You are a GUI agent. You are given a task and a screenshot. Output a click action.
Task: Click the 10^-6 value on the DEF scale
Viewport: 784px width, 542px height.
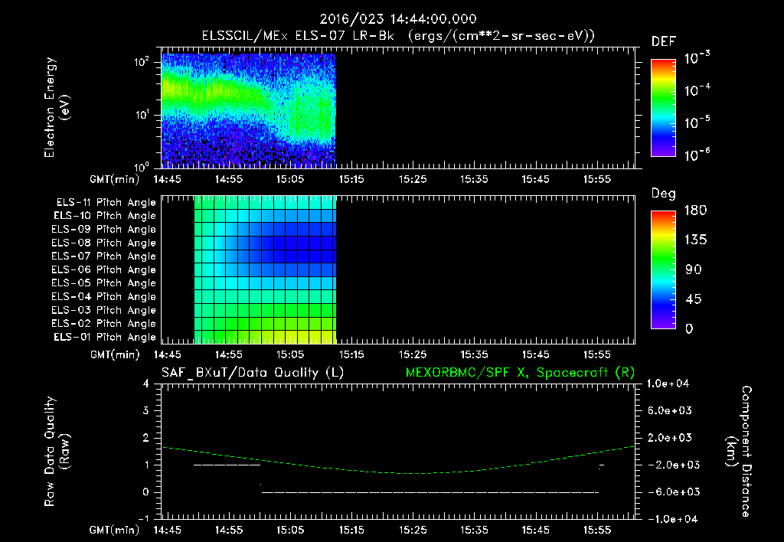click(697, 155)
